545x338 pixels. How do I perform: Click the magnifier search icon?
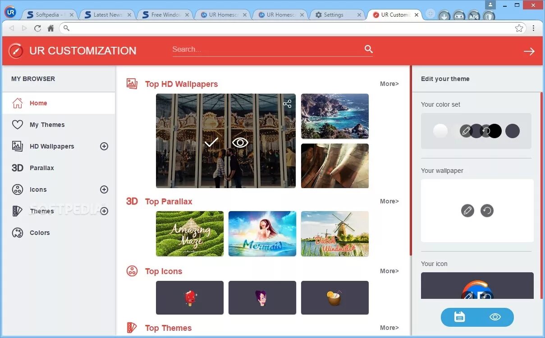(369, 49)
